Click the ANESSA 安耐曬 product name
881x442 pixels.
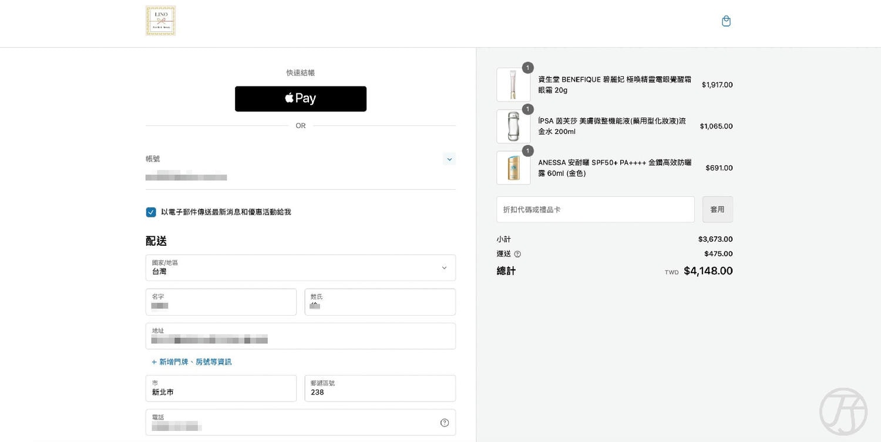tap(615, 168)
